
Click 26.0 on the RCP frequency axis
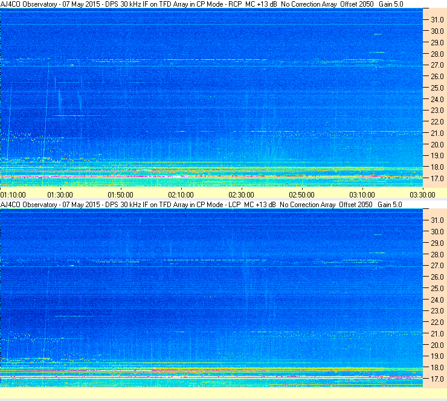click(x=437, y=76)
